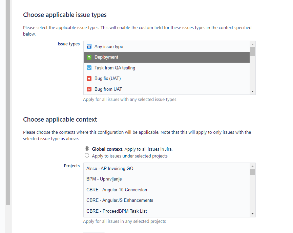The height and width of the screenshot is (233, 293).
Task: Click the issue types list scroll-down arrow
Action: [x=252, y=91]
